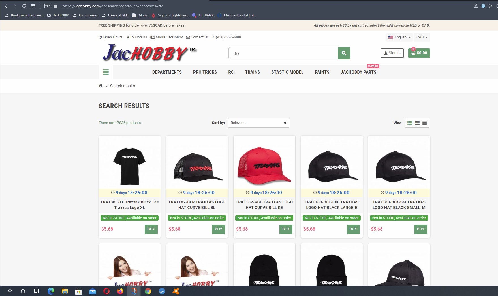Screen dimensions: 498x296
Task: Click the JacHOBBY logo
Action: coord(149,53)
